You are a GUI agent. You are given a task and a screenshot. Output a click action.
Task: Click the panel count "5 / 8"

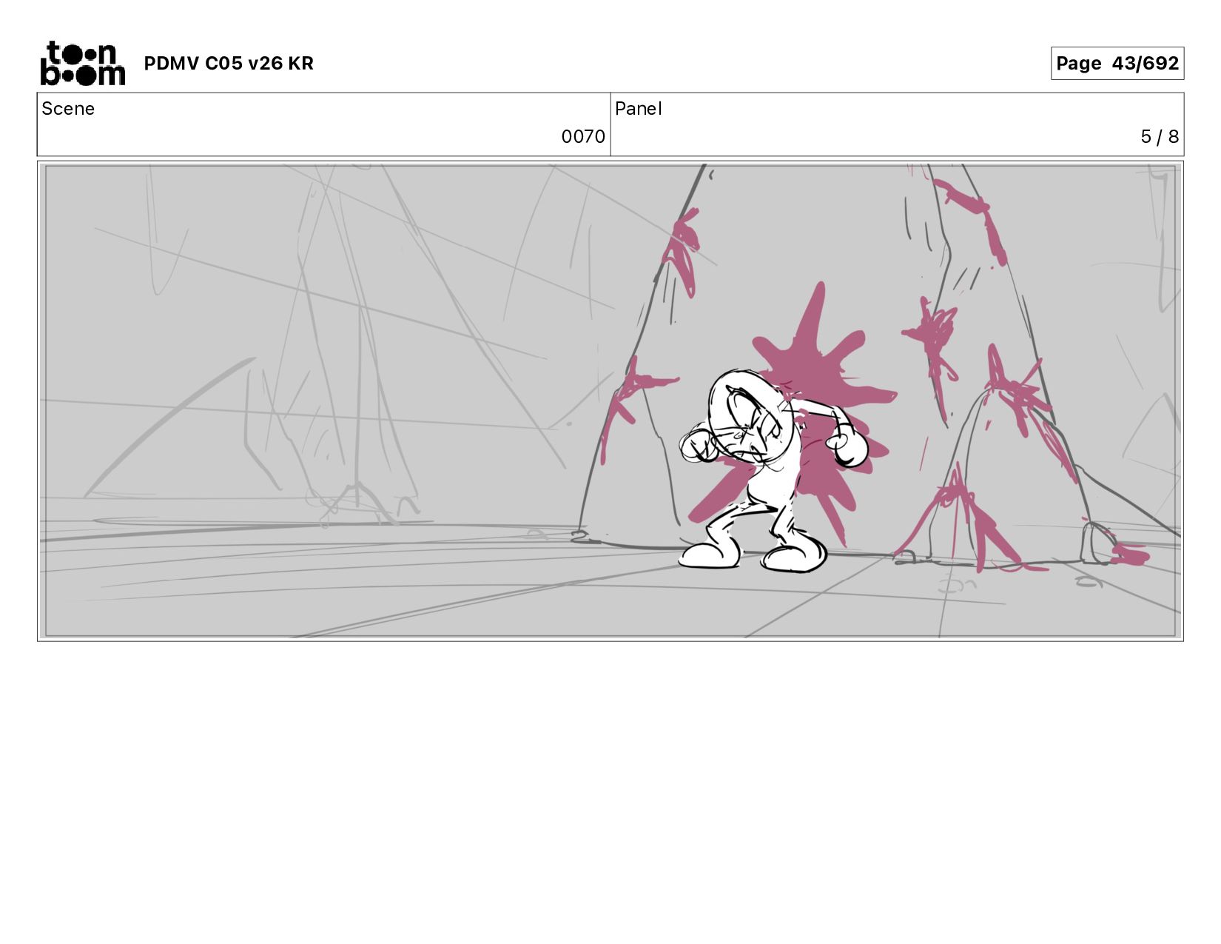(x=1160, y=137)
